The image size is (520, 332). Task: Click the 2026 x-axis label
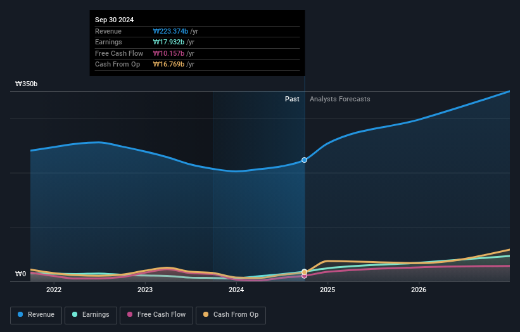[x=419, y=290]
